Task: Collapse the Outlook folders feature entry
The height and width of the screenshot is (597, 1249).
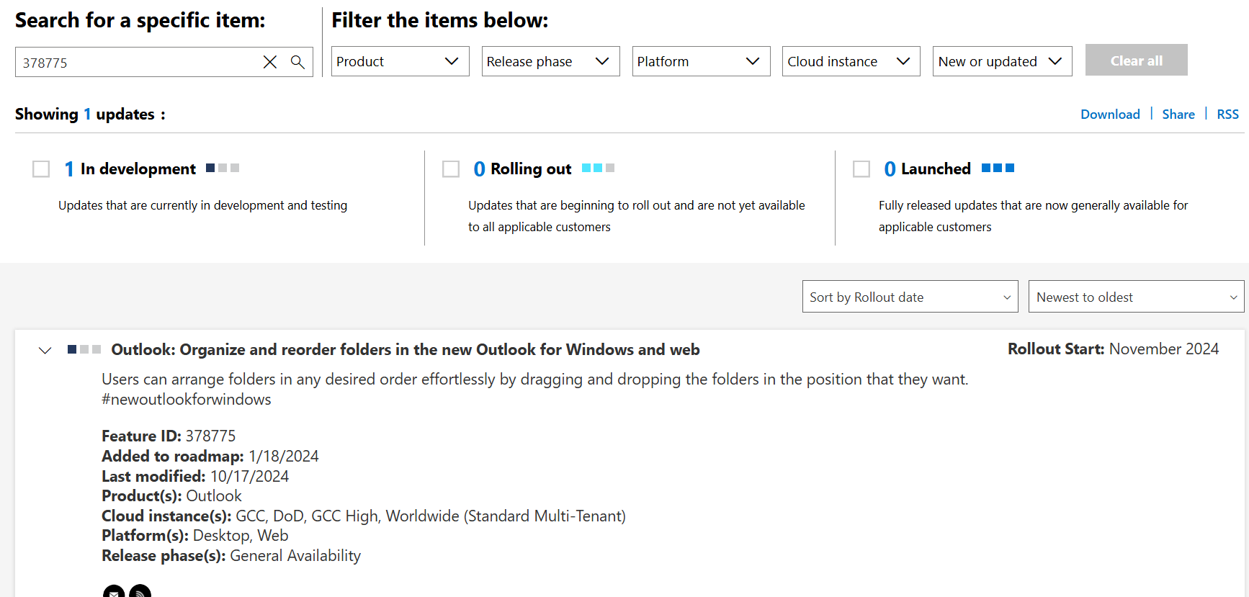Action: click(x=45, y=351)
